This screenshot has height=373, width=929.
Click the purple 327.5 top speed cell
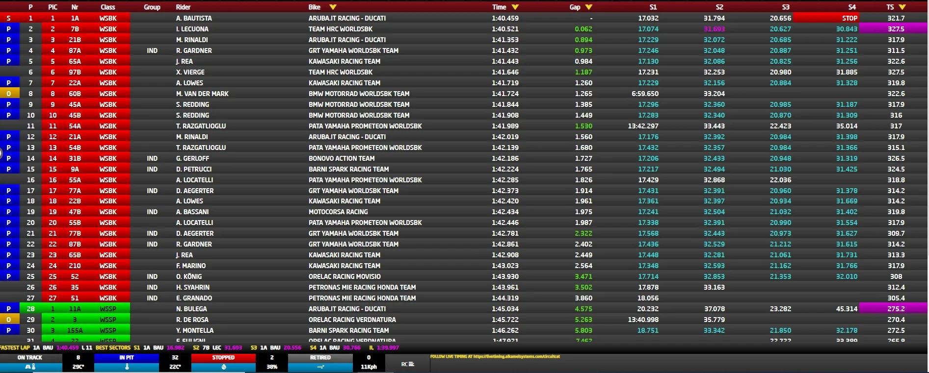(x=893, y=29)
